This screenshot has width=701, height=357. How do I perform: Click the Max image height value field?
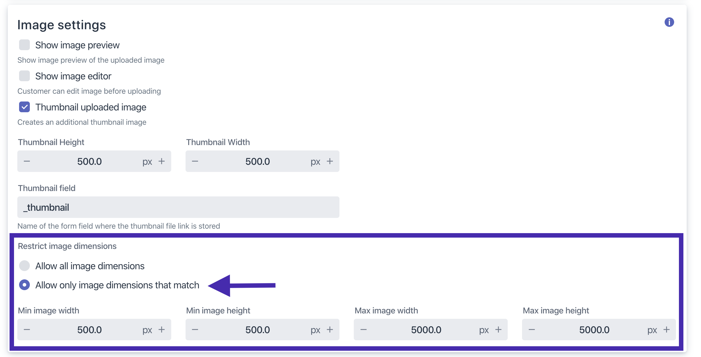594,330
